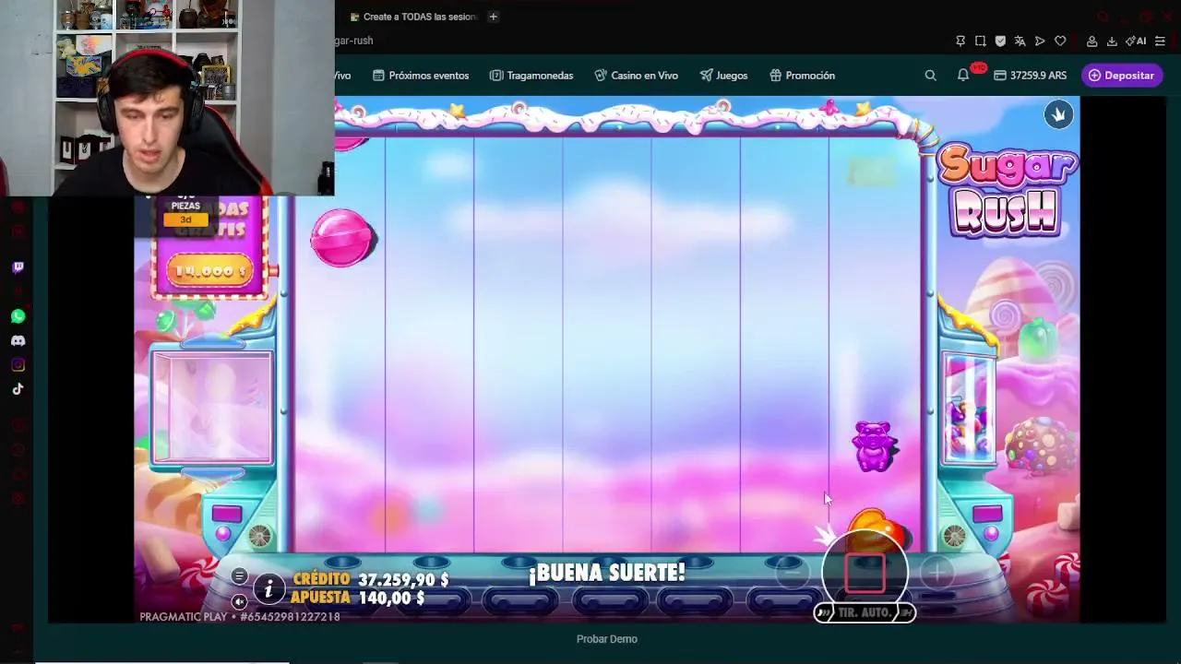Open the WhatsApp sidebar shortcut
The width and height of the screenshot is (1181, 664).
tap(18, 316)
